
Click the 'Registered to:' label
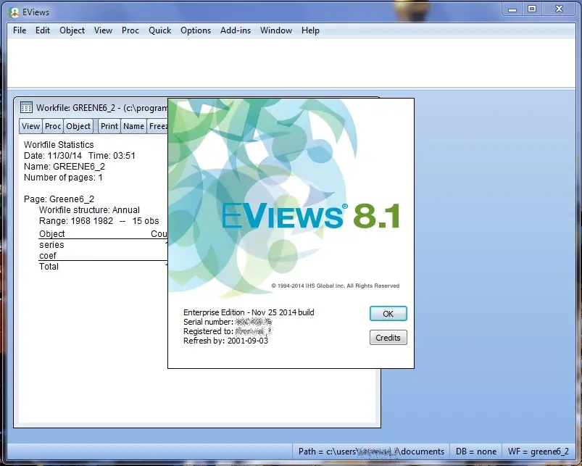click(x=208, y=331)
